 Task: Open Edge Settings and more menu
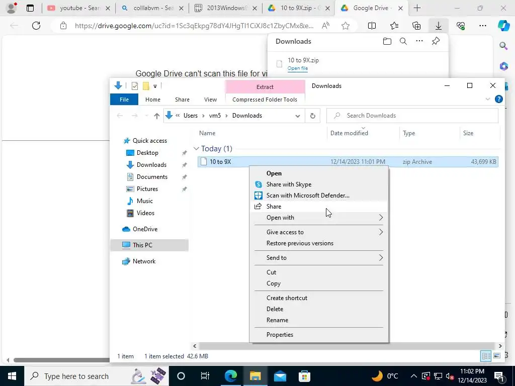click(482, 26)
